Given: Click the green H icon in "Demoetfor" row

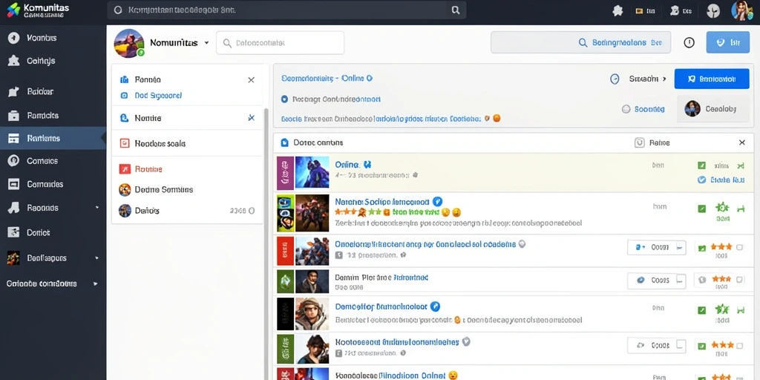Looking at the screenshot, I should tap(740, 309).
